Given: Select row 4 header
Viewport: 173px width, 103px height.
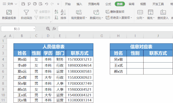Looking at the screenshot, I should tap(3, 59).
